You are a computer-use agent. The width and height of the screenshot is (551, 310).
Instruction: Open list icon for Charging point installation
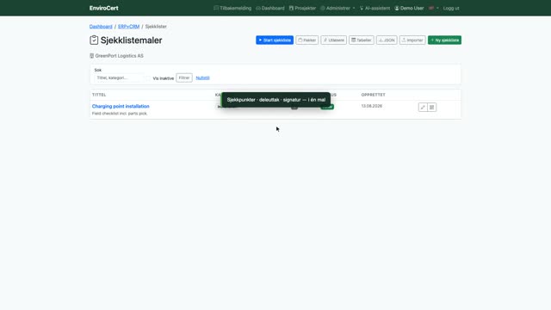(432, 107)
